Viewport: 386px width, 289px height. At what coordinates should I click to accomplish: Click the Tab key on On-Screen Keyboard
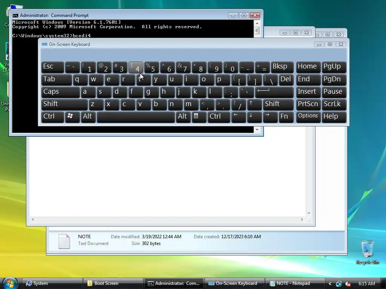click(x=57, y=80)
